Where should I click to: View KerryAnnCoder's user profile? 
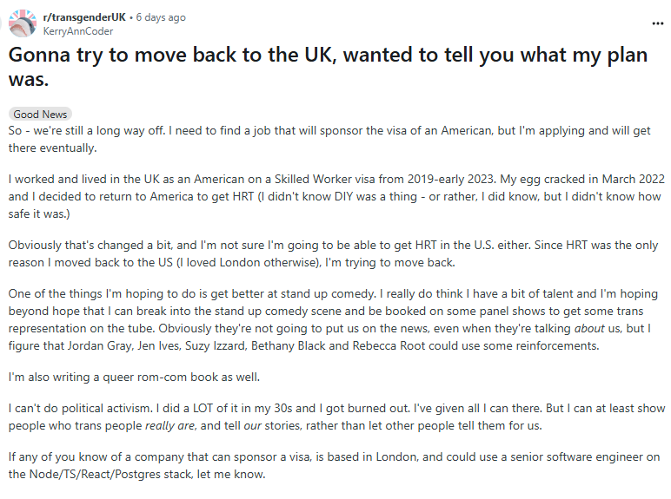click(x=79, y=30)
